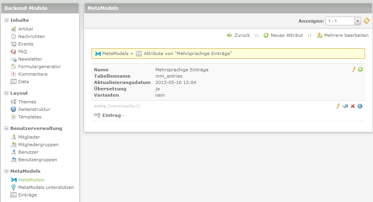Screen dimensions: 373x202
Task: Click the MetaModels logo icon in breadcrumb
Action: 98,53
